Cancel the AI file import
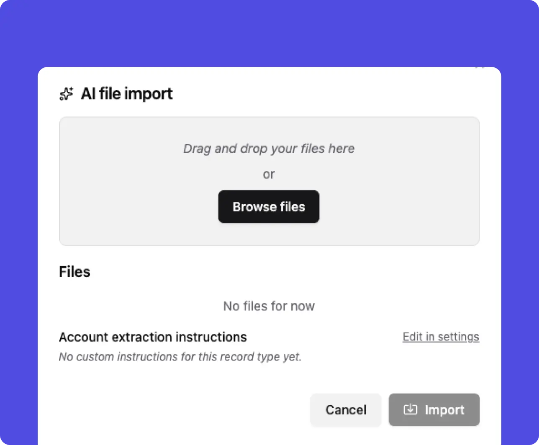539x445 pixels. 346,410
